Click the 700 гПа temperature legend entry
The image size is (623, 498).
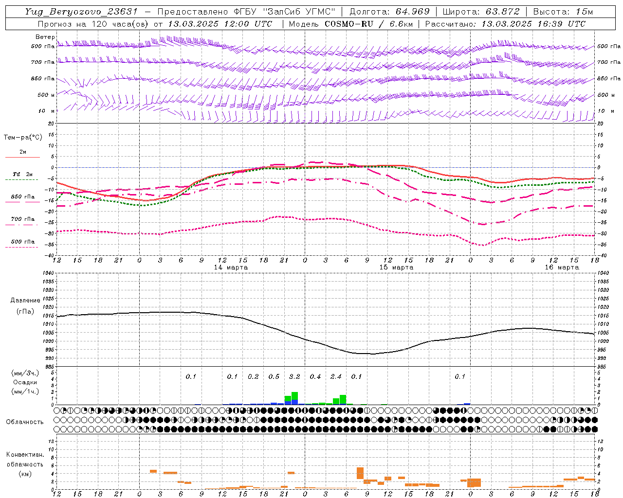[22, 219]
